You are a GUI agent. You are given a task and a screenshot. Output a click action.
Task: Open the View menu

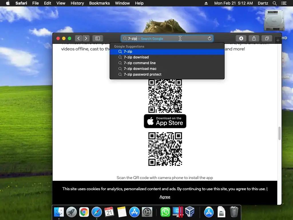pos(61,3)
